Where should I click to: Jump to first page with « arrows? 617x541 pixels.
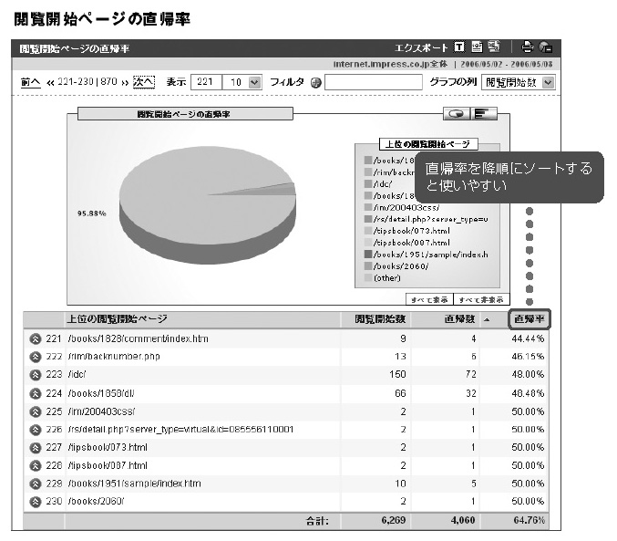pyautogui.click(x=50, y=82)
